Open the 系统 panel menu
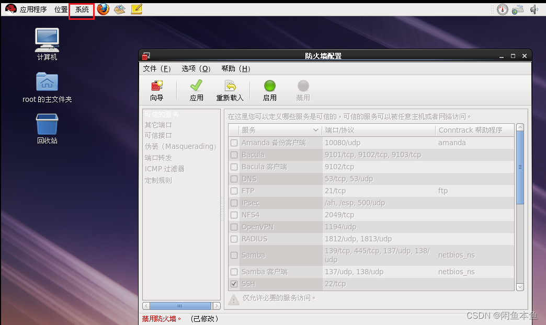This screenshot has height=325, width=546. click(82, 9)
